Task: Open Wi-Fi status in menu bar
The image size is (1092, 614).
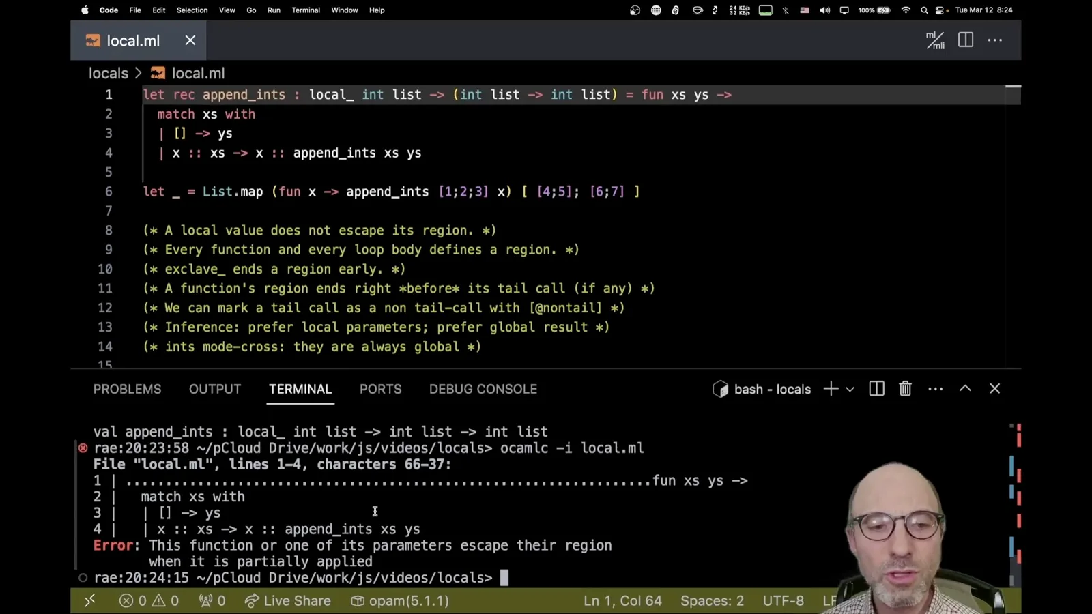Action: [906, 10]
